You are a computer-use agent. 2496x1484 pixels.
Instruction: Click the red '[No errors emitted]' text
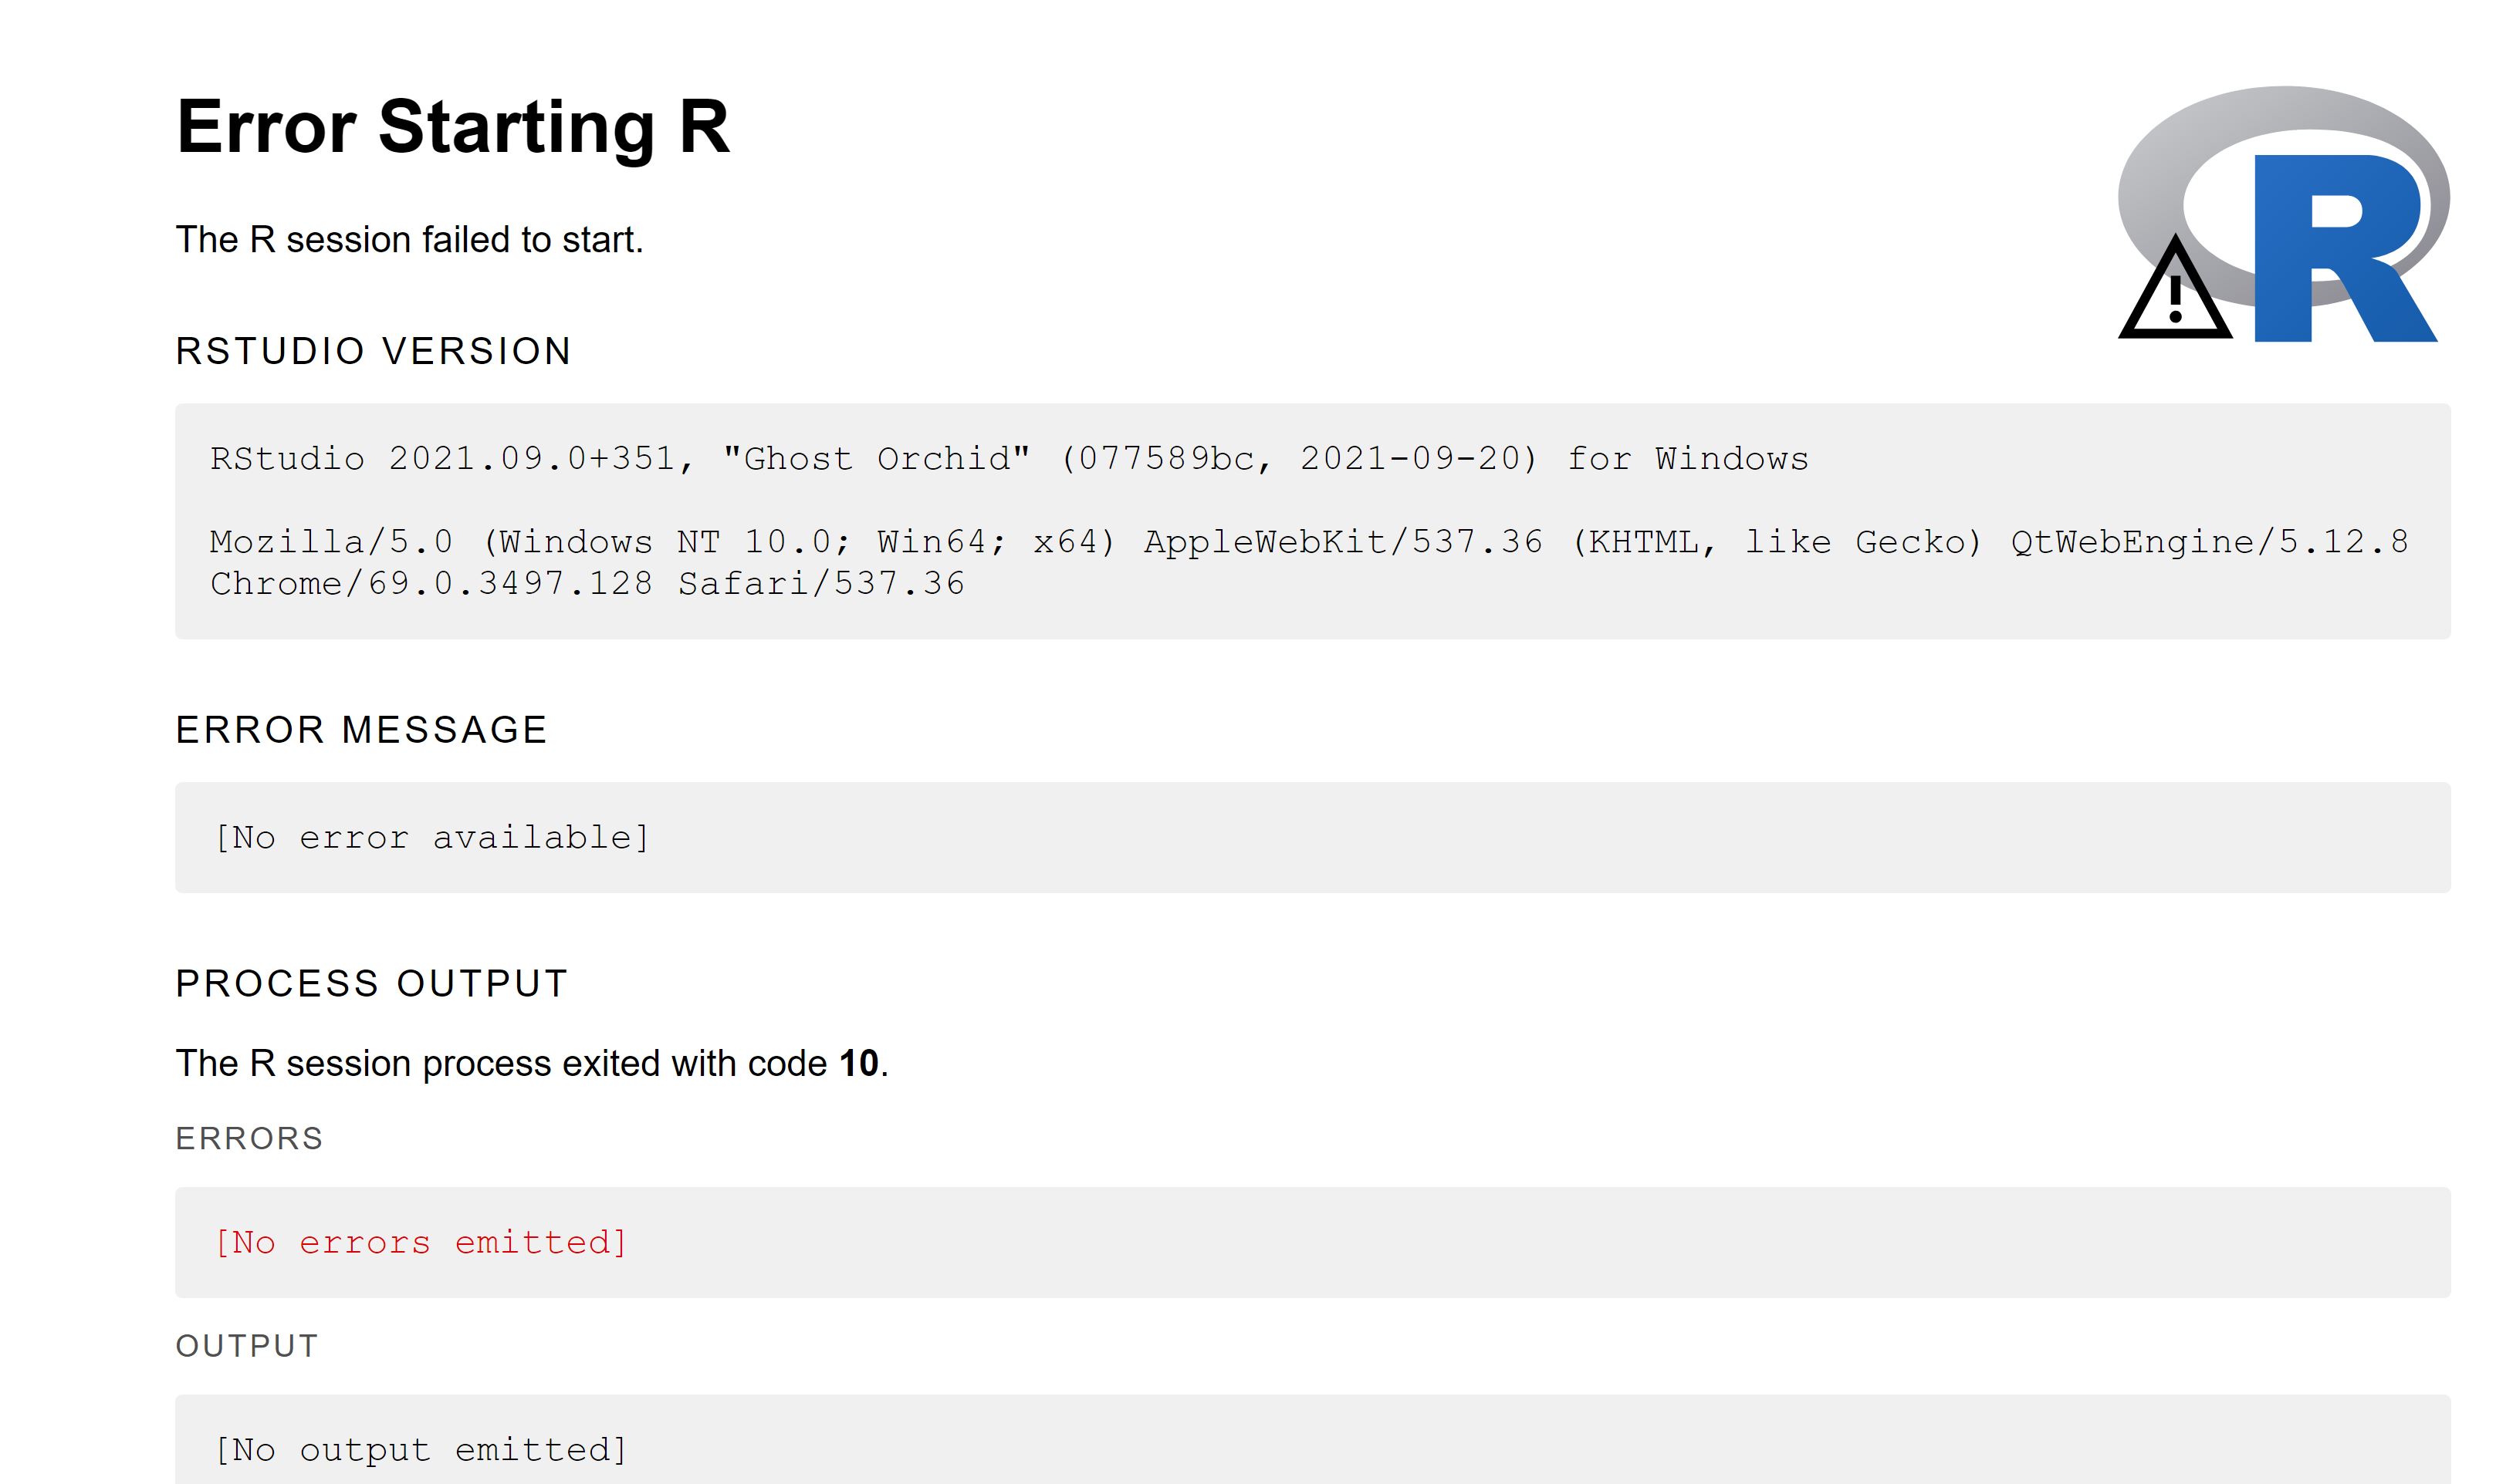point(420,1242)
